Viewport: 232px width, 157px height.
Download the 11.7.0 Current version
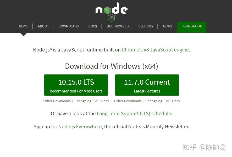point(147,85)
